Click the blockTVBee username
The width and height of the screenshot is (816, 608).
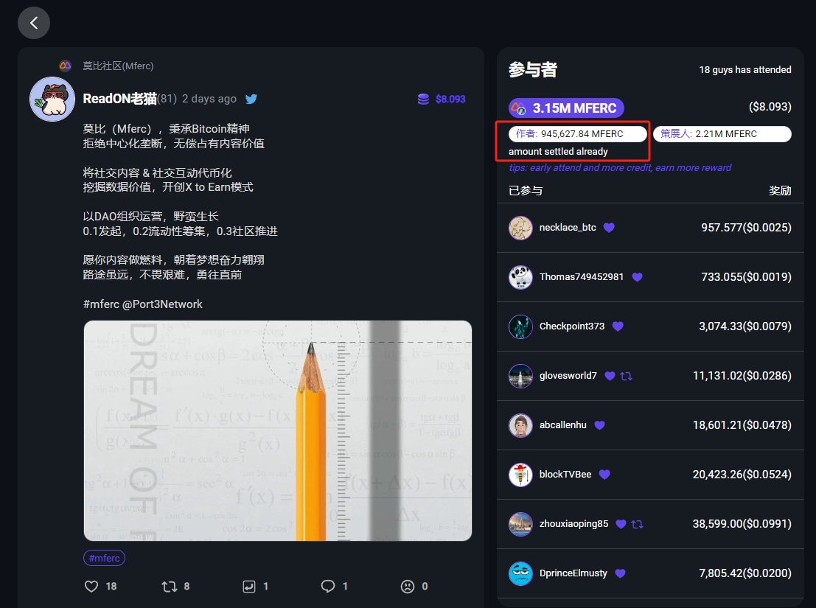tap(565, 475)
